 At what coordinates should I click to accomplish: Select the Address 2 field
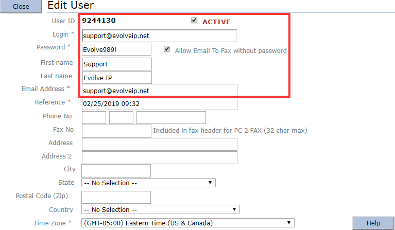[x=159, y=157]
